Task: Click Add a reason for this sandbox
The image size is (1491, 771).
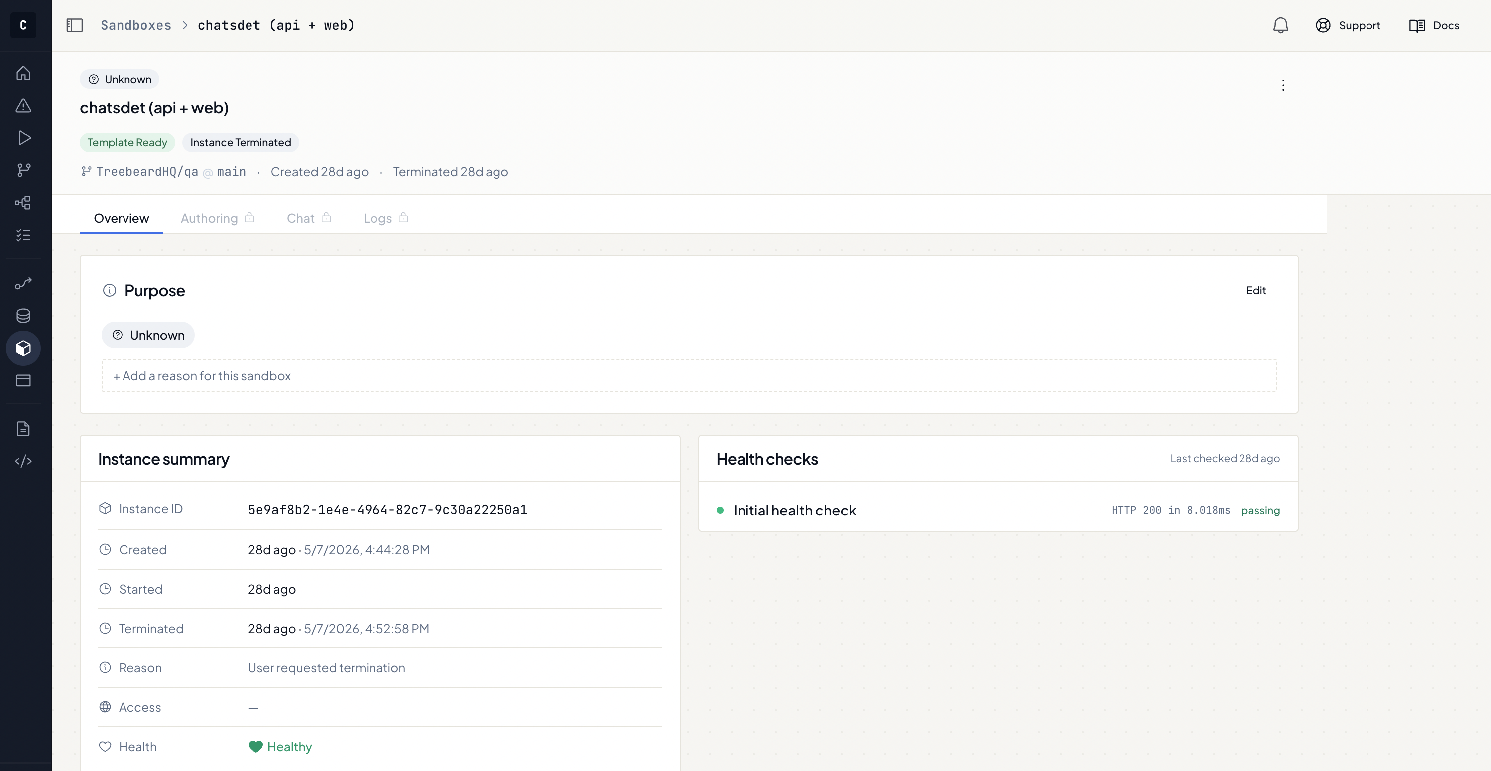Action: [x=689, y=376]
